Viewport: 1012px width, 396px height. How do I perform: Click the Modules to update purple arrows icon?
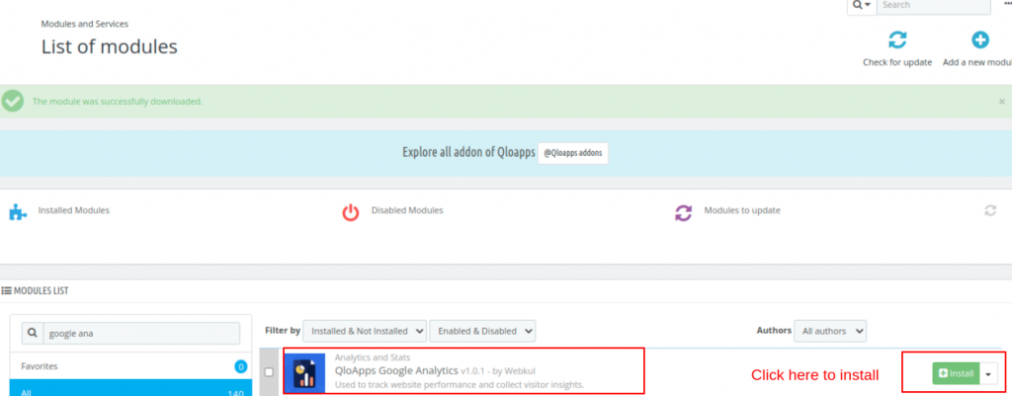pyautogui.click(x=684, y=213)
